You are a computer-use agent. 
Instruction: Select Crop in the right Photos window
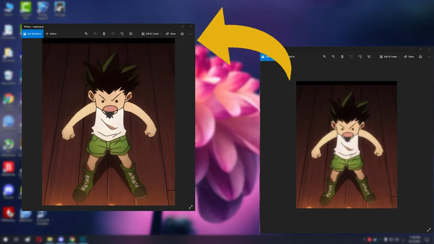pos(369,57)
